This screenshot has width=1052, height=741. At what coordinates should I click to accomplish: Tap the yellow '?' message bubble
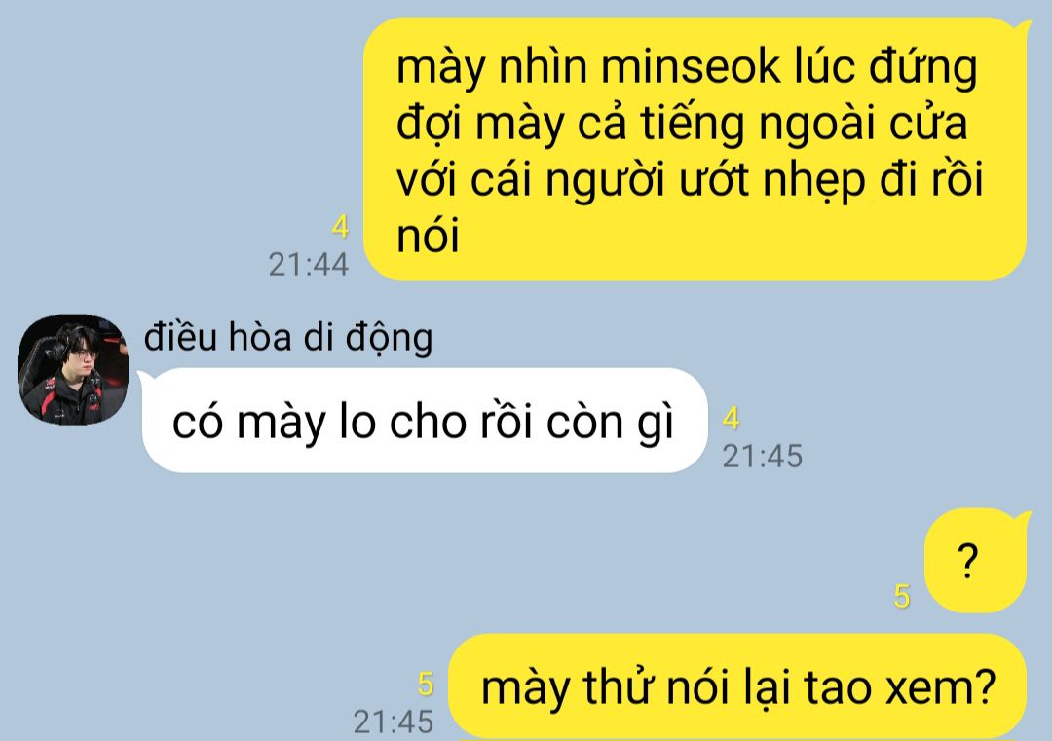pos(976,561)
